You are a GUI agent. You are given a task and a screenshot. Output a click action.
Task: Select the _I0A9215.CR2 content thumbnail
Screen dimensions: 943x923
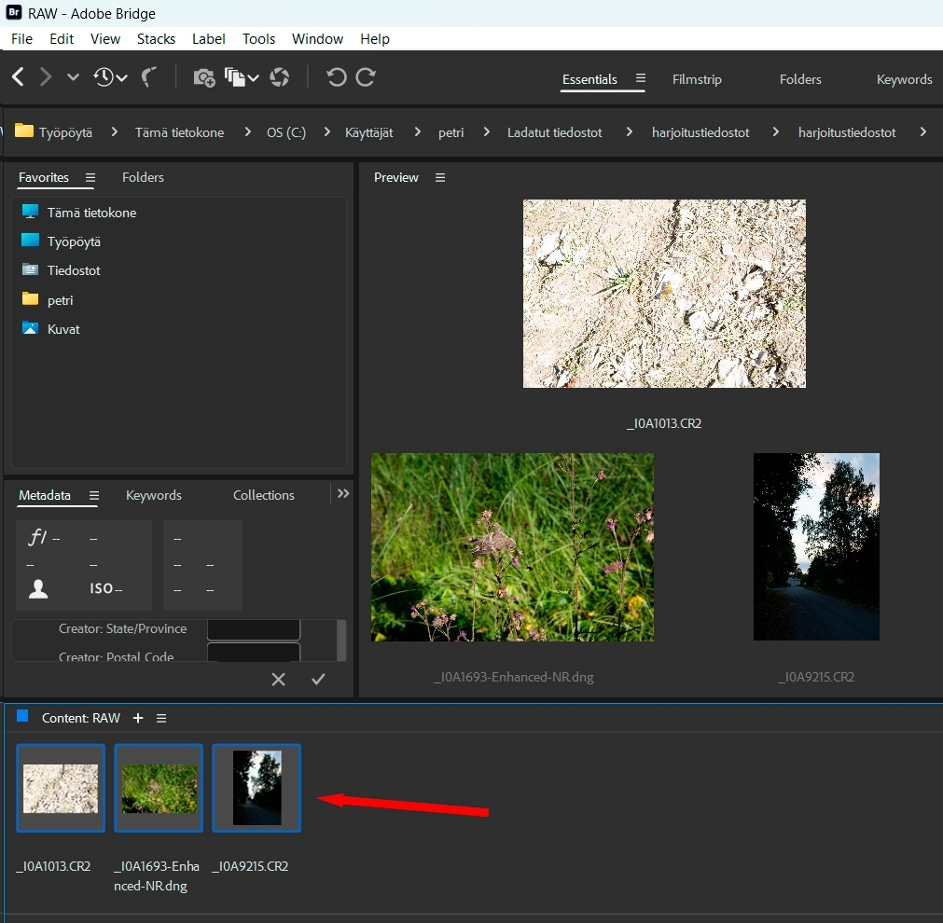pos(257,788)
